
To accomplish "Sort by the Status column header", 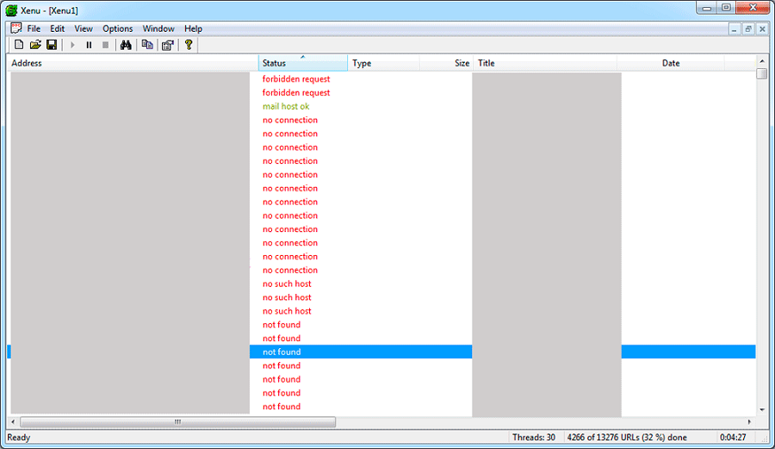I will [303, 63].
